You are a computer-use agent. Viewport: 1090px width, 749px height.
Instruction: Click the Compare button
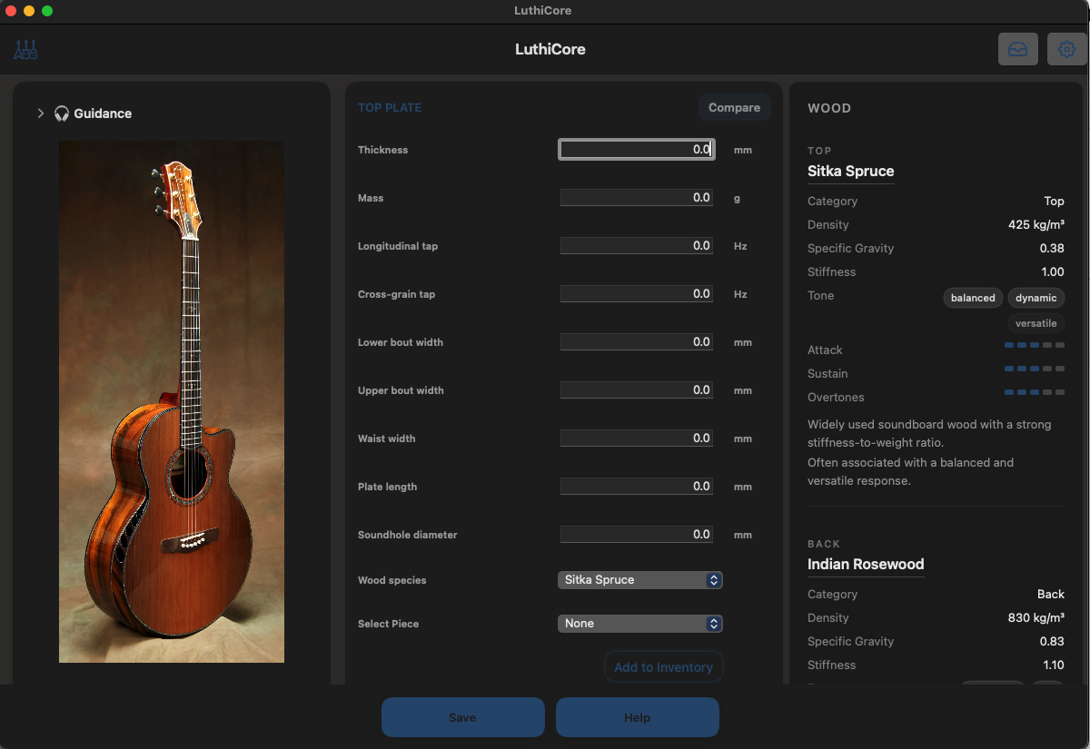pyautogui.click(x=734, y=107)
